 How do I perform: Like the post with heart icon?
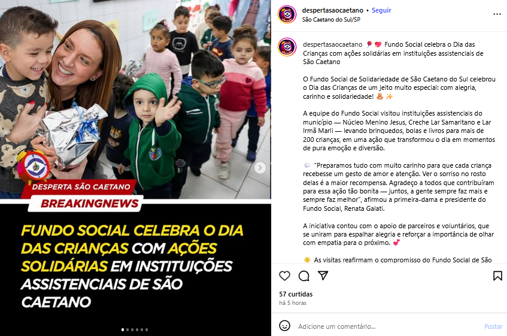(x=284, y=276)
